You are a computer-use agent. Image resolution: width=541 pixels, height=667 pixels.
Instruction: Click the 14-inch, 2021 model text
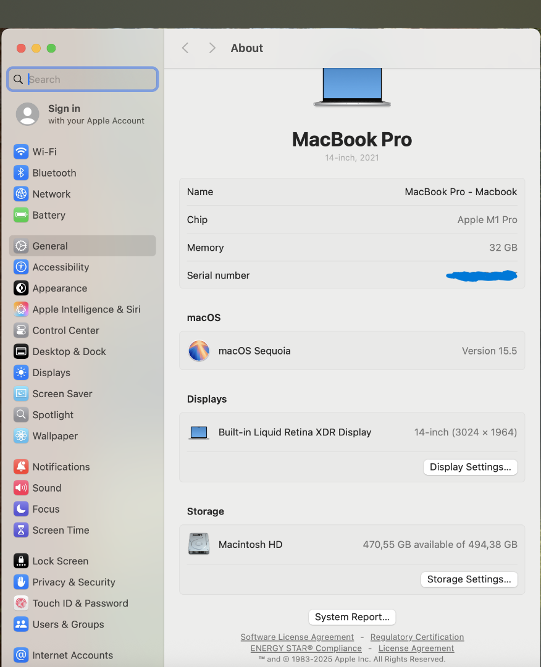point(352,158)
